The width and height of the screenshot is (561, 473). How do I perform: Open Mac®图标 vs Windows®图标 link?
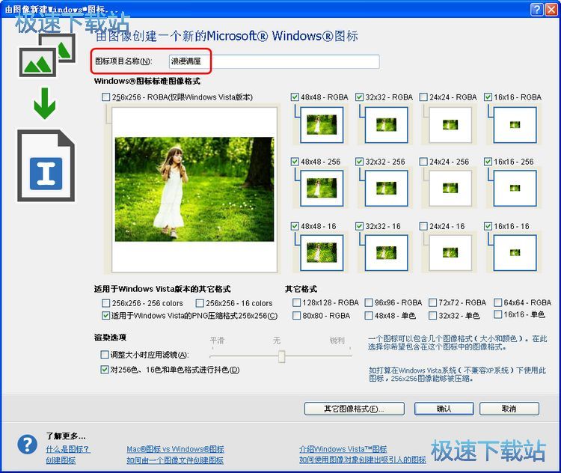pos(175,449)
